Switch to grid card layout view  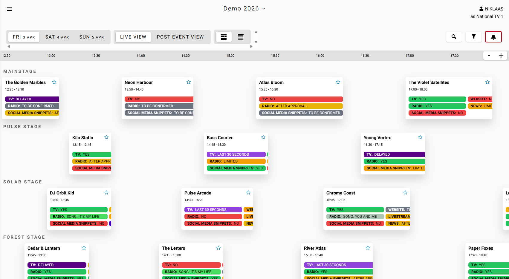point(224,37)
